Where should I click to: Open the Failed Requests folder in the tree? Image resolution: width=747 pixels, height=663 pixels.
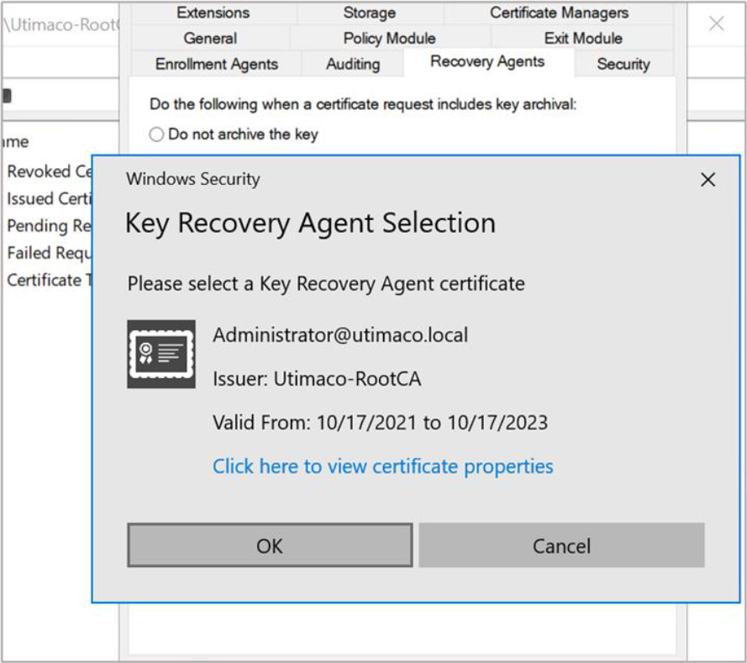point(49,253)
